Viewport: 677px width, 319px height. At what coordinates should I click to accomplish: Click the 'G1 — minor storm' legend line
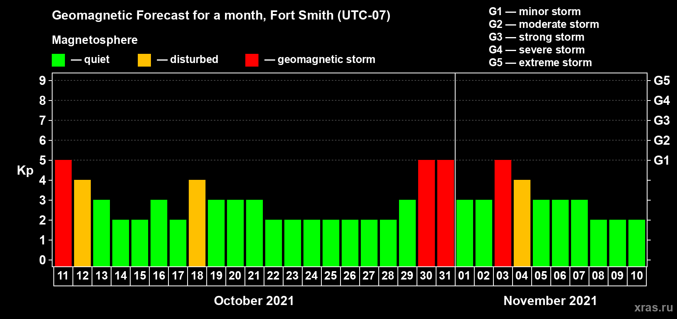click(535, 12)
